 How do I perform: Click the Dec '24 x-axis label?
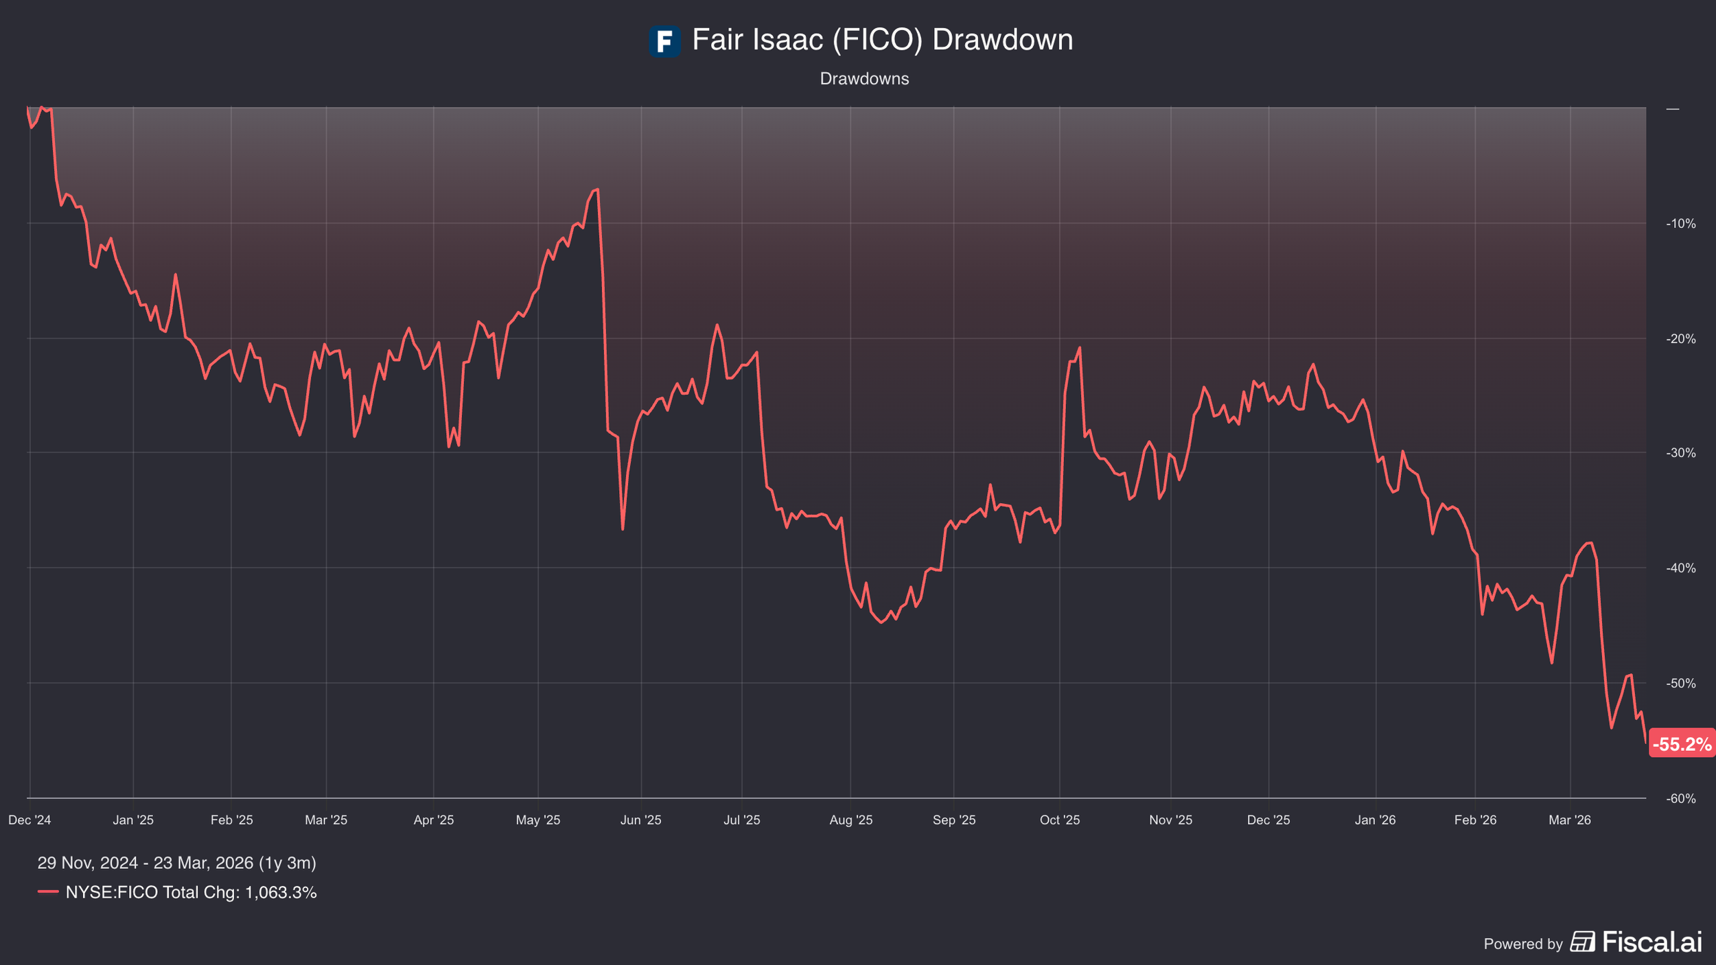pyautogui.click(x=30, y=820)
